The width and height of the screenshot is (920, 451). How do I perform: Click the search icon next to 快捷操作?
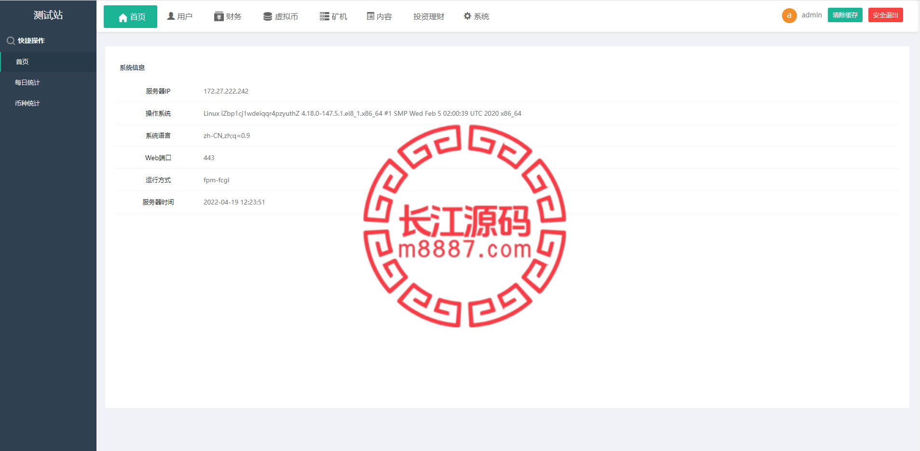click(11, 41)
